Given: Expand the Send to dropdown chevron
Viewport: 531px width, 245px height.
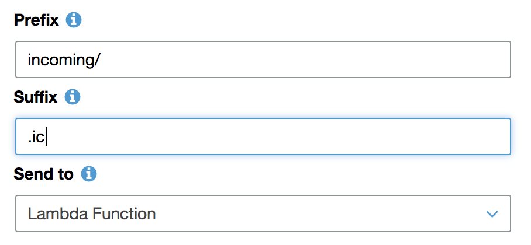Looking at the screenshot, I should (492, 214).
